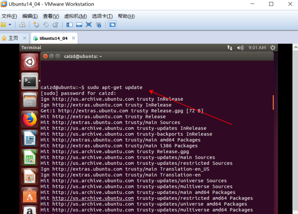Viewport: 298px width, 214px height.
Task: Click 'Ign http://us.archive.ubuntu.com trusty InRelease' line
Action: (112, 99)
